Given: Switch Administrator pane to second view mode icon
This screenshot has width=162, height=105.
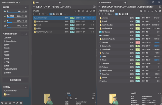Looking at the screenshot, I should (x=120, y=14).
